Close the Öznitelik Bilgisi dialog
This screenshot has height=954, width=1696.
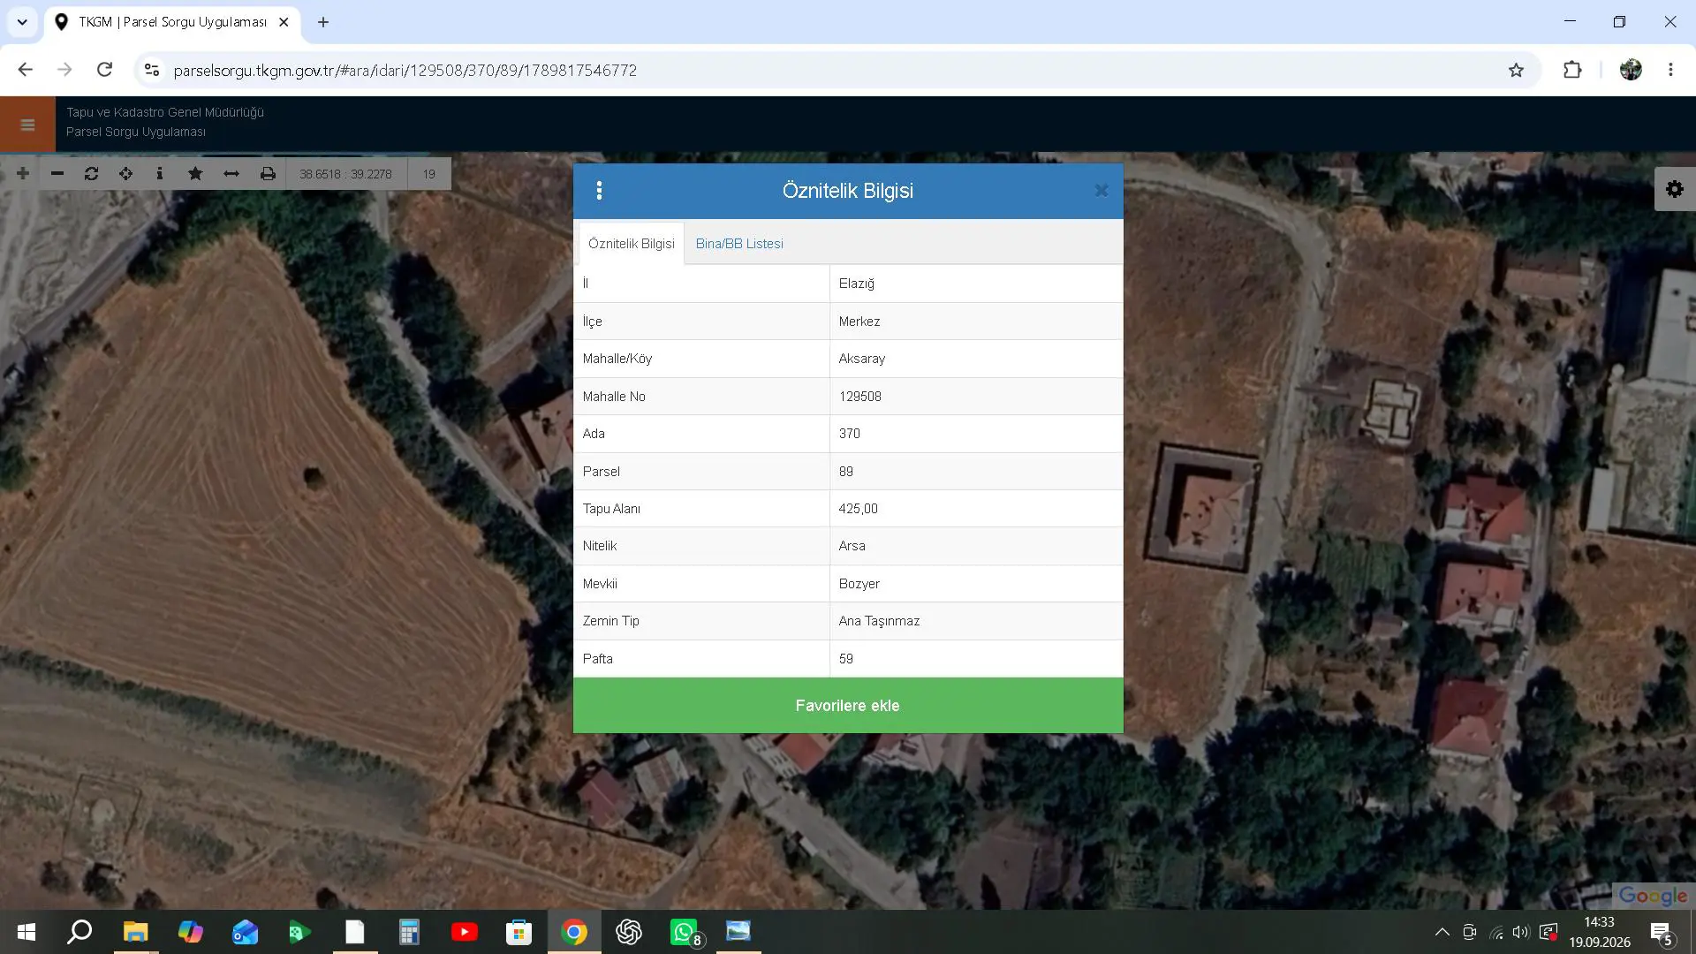(x=1102, y=190)
